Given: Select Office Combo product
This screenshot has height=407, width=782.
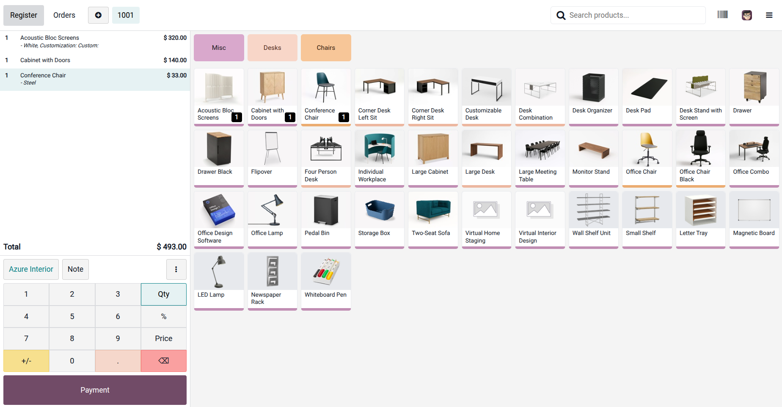Looking at the screenshot, I should coord(754,158).
